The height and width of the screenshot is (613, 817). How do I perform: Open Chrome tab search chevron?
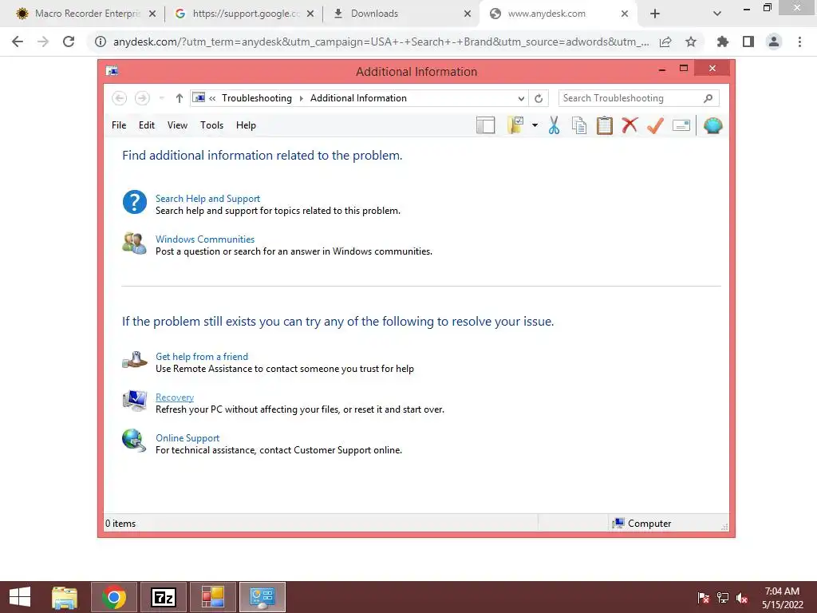point(717,14)
